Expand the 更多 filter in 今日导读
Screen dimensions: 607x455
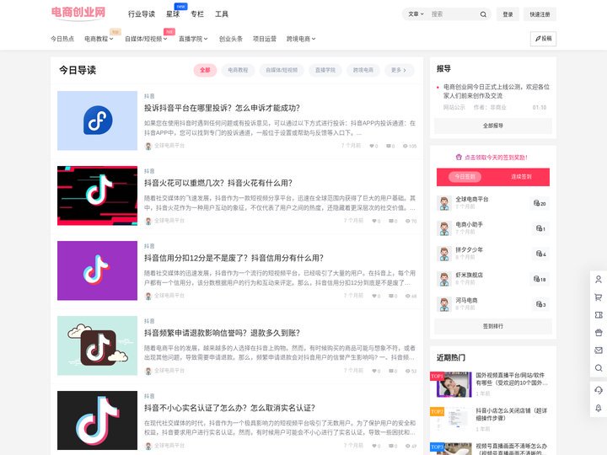point(399,70)
